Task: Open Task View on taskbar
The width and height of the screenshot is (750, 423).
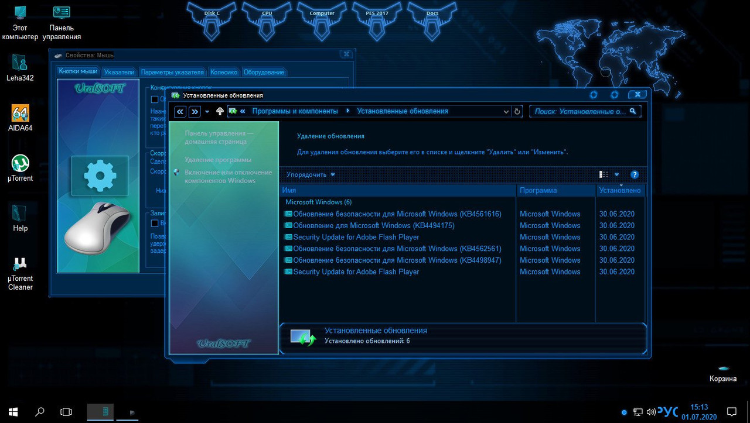Action: click(66, 412)
